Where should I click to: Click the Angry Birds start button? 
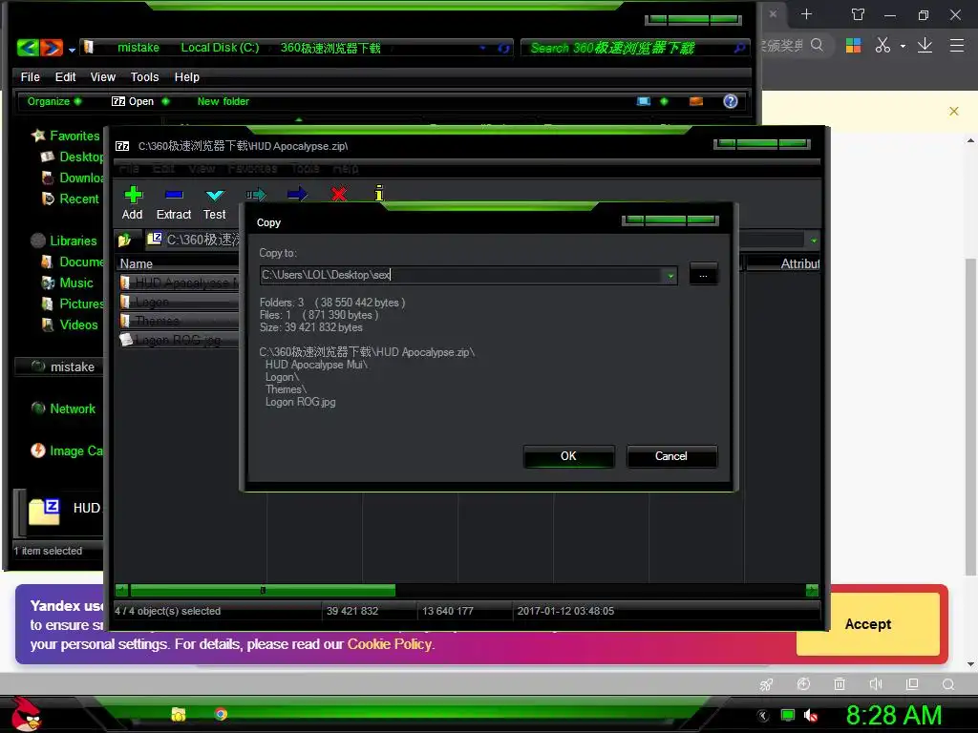26,714
